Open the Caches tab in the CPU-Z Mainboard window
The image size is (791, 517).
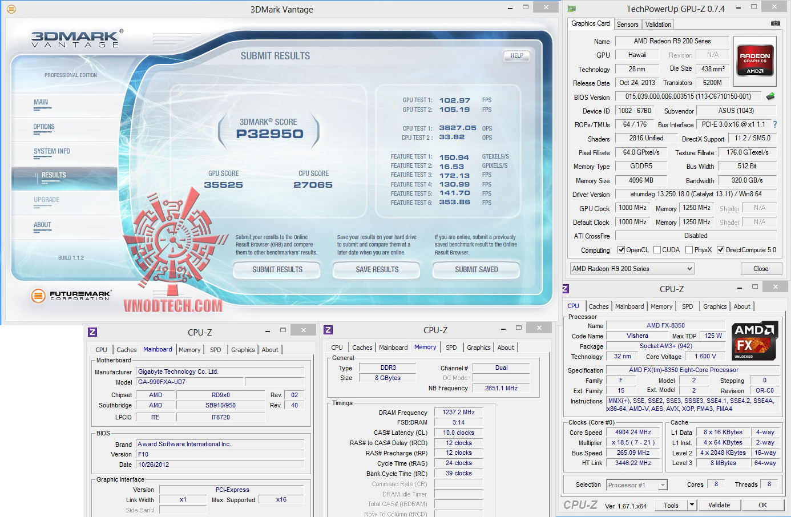coord(127,350)
